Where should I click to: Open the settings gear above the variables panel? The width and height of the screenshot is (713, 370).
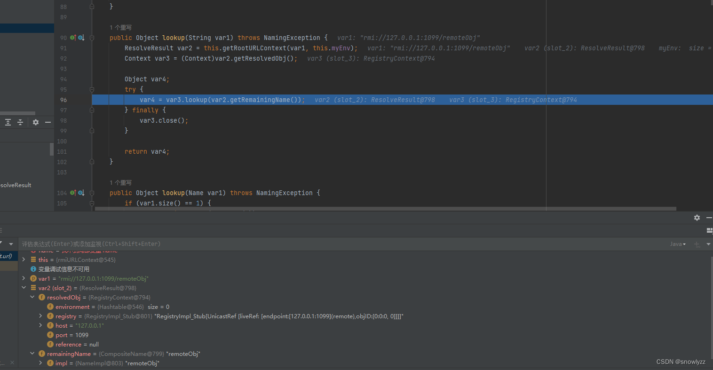click(x=697, y=218)
